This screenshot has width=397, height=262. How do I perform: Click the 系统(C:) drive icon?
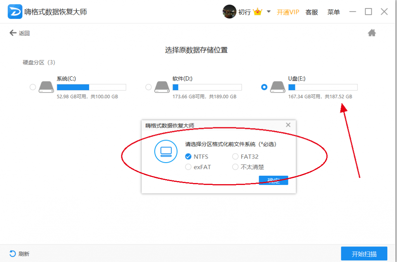click(x=46, y=87)
